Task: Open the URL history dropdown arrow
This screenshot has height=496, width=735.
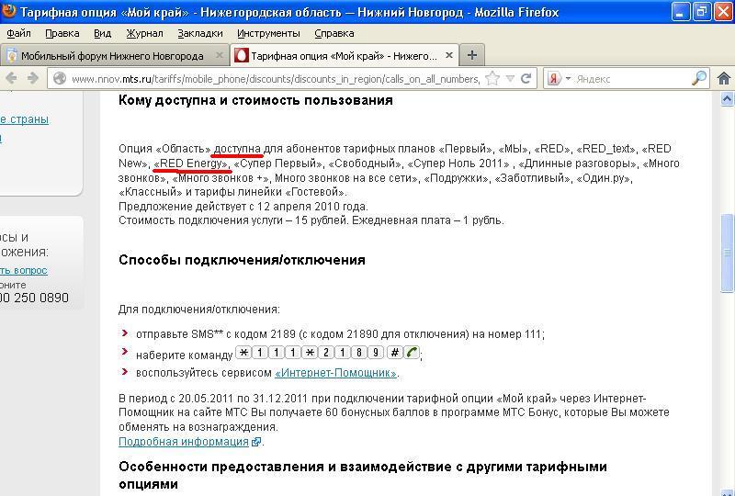Action: point(511,79)
